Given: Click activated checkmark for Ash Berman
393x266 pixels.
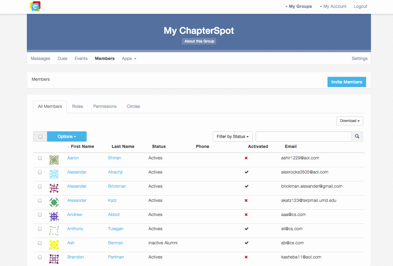Looking at the screenshot, I should 247,243.
